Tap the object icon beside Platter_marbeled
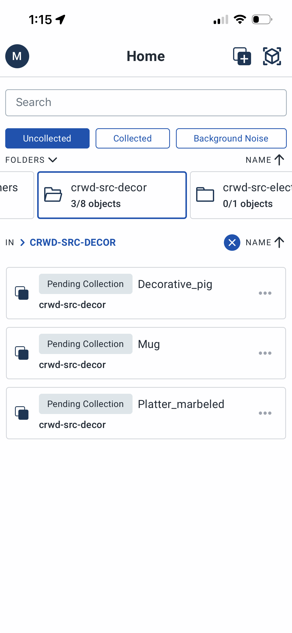This screenshot has width=292, height=633. tap(22, 413)
